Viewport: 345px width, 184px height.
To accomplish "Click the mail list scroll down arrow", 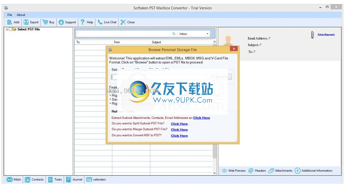I will tap(215, 173).
